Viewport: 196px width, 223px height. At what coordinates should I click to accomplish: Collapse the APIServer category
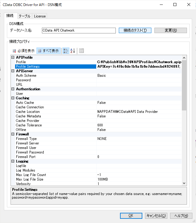(13, 71)
